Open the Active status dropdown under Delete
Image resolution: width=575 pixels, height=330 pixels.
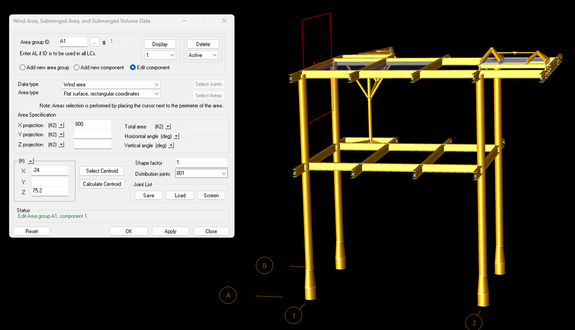point(203,55)
